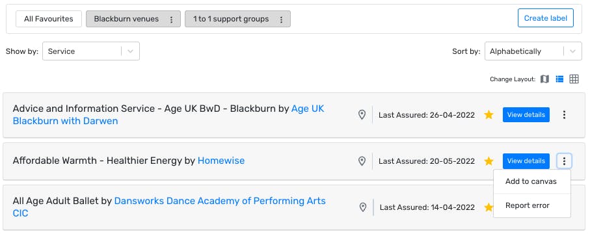Screen dimensions: 590x234
Task: Open more options for Age UK service row
Action: (564, 115)
